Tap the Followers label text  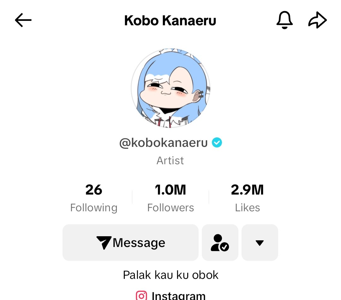coord(170,208)
